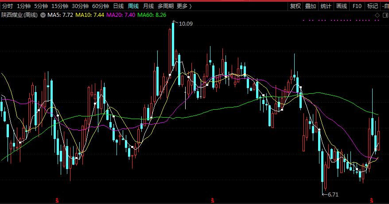
Task: Click the MA60: 8.26 indicator label
Action: coord(152,15)
